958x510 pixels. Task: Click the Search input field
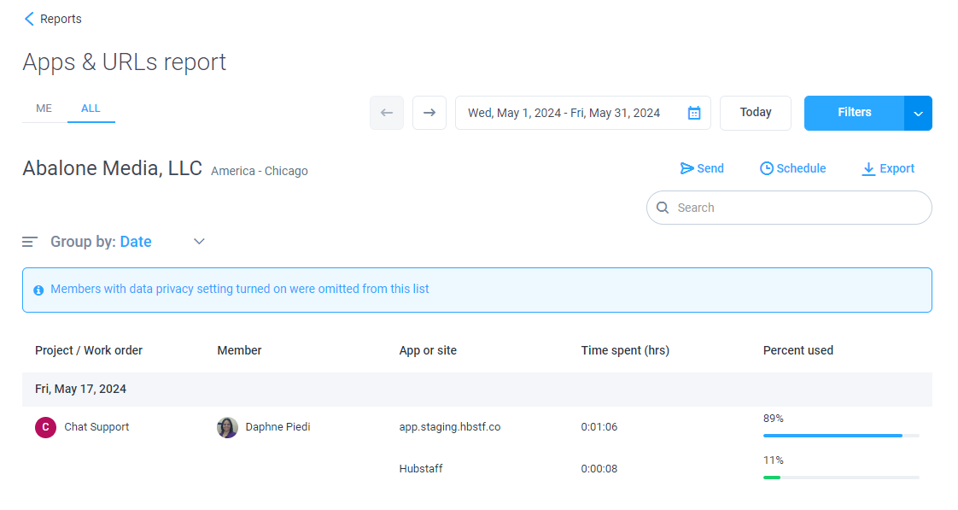tap(789, 208)
